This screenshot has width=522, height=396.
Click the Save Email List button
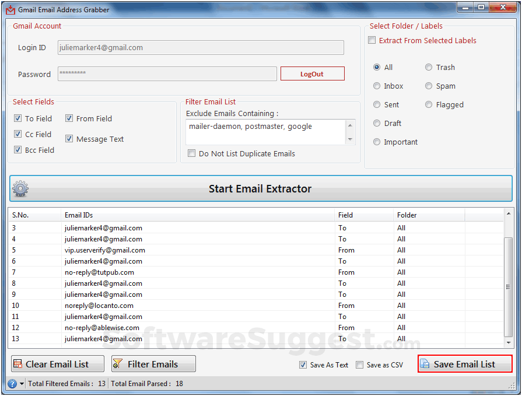click(465, 364)
